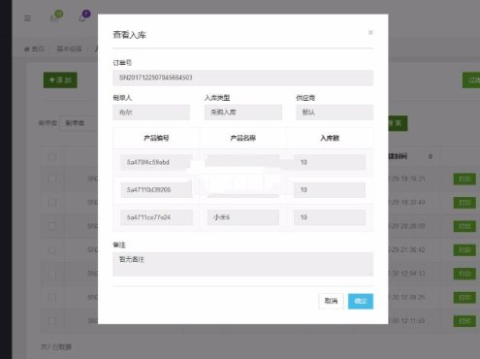
Task: Tick the checkbox of the row timed 12:11:59
Action: click(x=52, y=321)
